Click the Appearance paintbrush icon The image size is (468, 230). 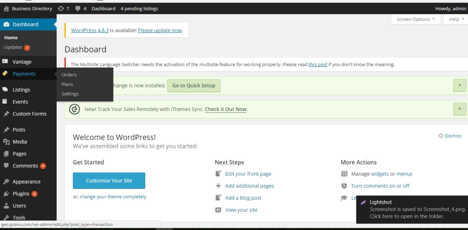point(6,182)
